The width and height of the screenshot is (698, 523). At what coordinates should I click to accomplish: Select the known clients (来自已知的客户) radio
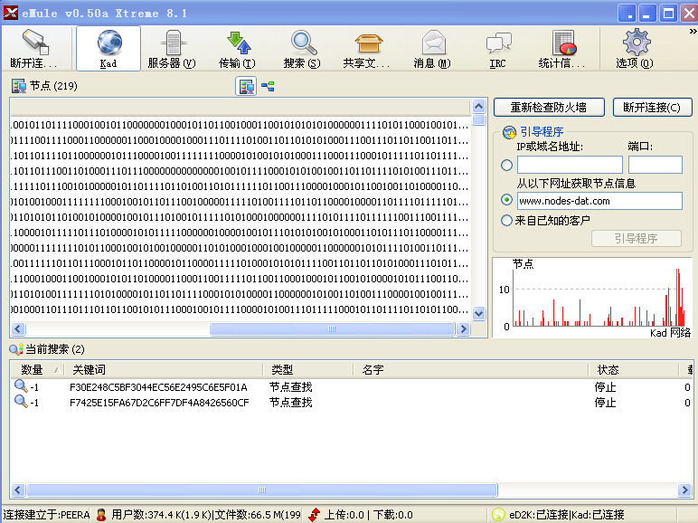pyautogui.click(x=506, y=220)
